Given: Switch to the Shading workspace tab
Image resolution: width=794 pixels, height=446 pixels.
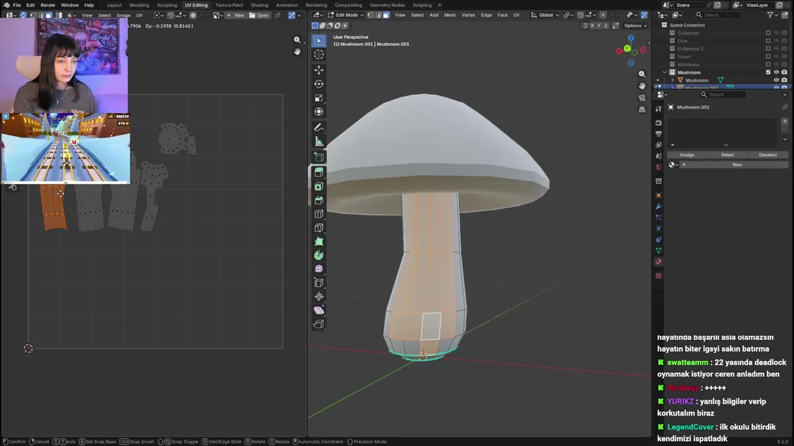Looking at the screenshot, I should coord(259,5).
